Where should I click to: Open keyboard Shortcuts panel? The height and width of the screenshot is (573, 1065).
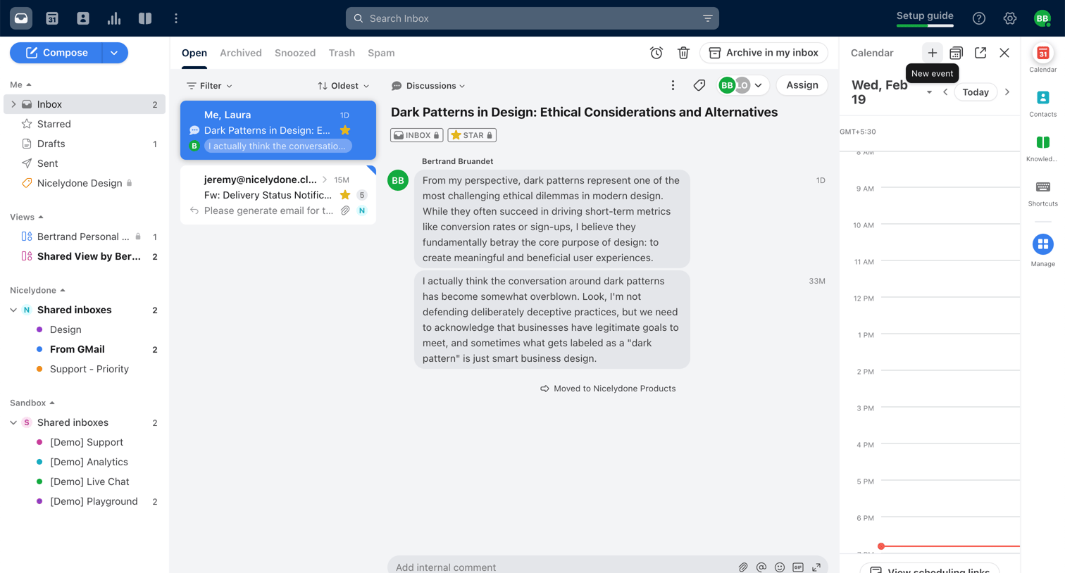pyautogui.click(x=1042, y=193)
